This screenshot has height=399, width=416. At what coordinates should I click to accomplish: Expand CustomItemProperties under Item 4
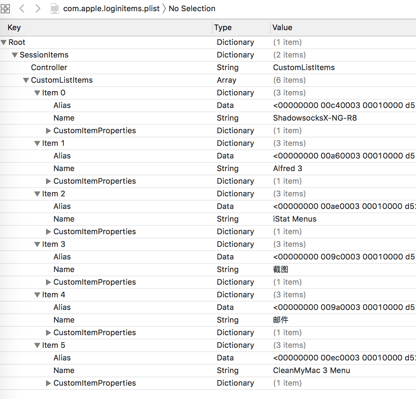[x=48, y=332]
